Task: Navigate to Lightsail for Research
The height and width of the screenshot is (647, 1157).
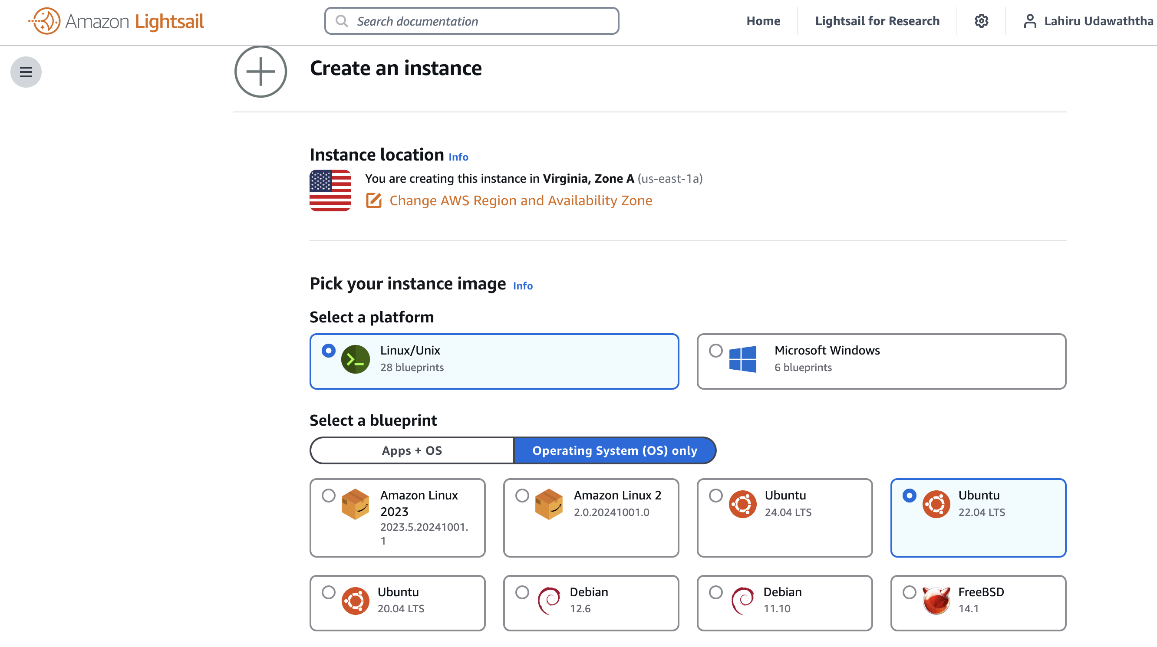Action: click(x=878, y=21)
